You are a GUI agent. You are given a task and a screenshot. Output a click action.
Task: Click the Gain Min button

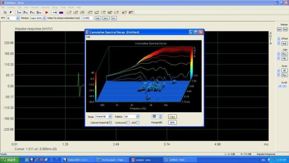pyautogui.click(x=284, y=59)
